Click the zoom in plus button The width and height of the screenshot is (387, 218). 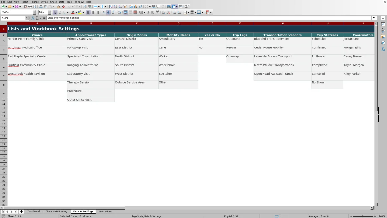[x=375, y=216]
